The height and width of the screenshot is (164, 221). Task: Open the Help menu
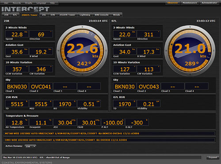53,3
